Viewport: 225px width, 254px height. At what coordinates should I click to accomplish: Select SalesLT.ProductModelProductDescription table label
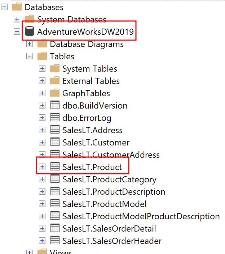141,216
